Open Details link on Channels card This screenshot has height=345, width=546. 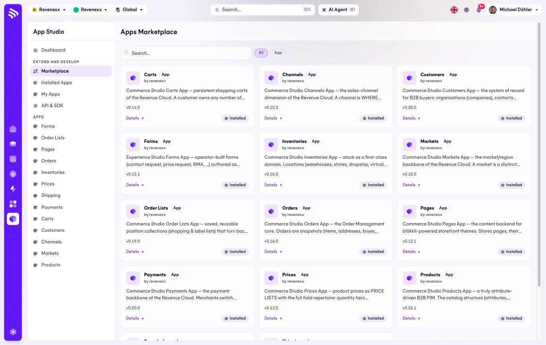point(273,118)
